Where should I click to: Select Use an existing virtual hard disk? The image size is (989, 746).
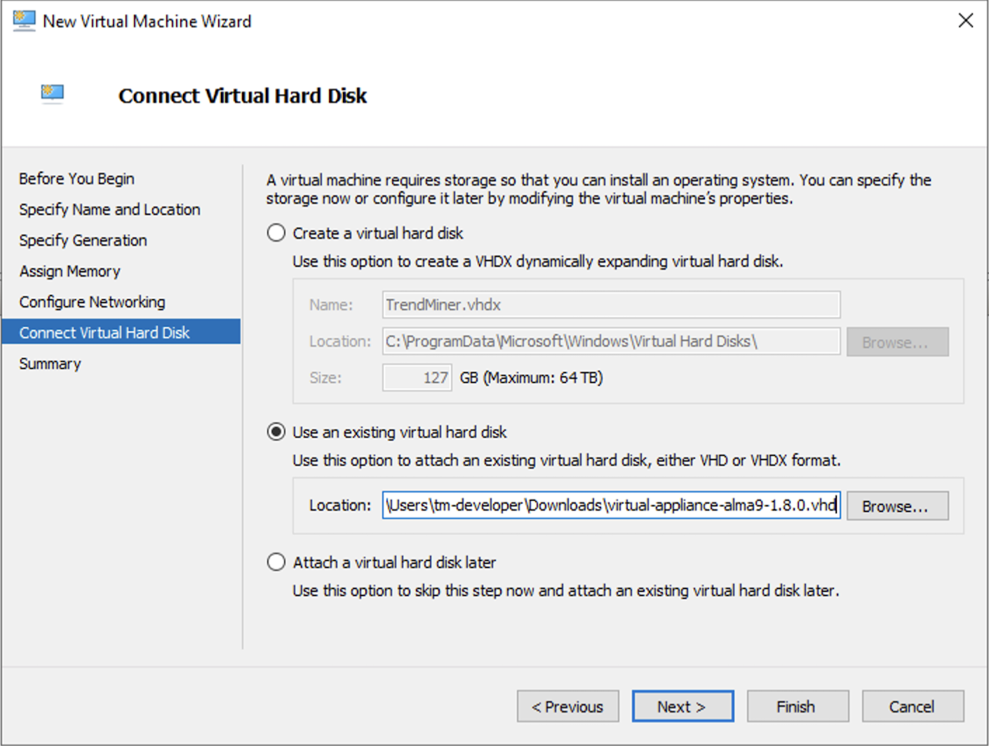tap(276, 432)
